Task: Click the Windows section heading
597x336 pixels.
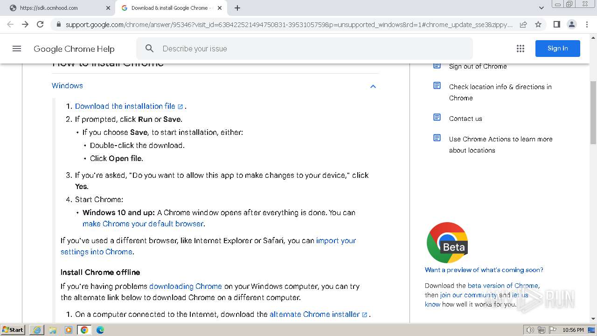Action: pyautogui.click(x=67, y=86)
